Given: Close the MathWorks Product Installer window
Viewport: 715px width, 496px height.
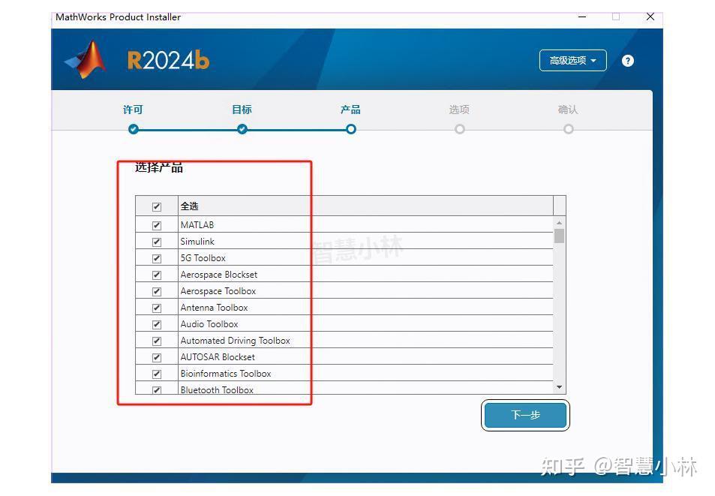Looking at the screenshot, I should (650, 17).
